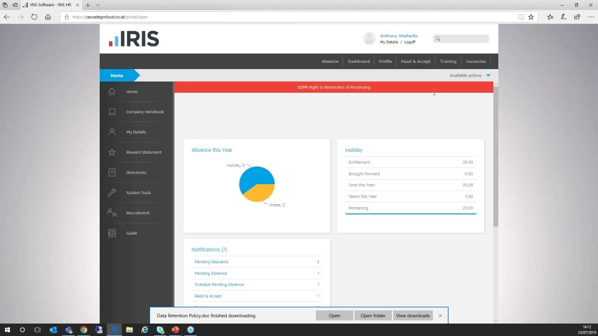Click the Recruitment people icon
Viewport: 598px width, 336px height.
pos(112,213)
